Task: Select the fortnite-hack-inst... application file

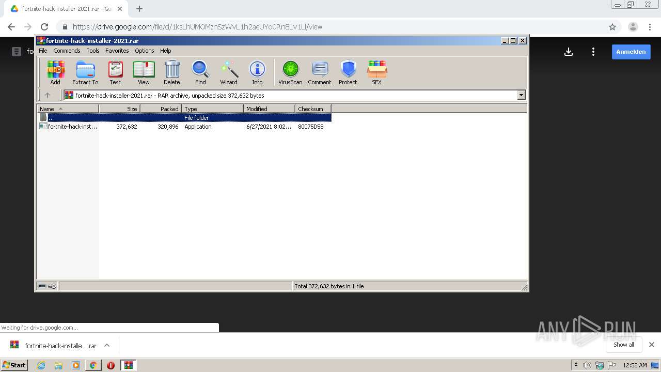Action: tap(72, 127)
